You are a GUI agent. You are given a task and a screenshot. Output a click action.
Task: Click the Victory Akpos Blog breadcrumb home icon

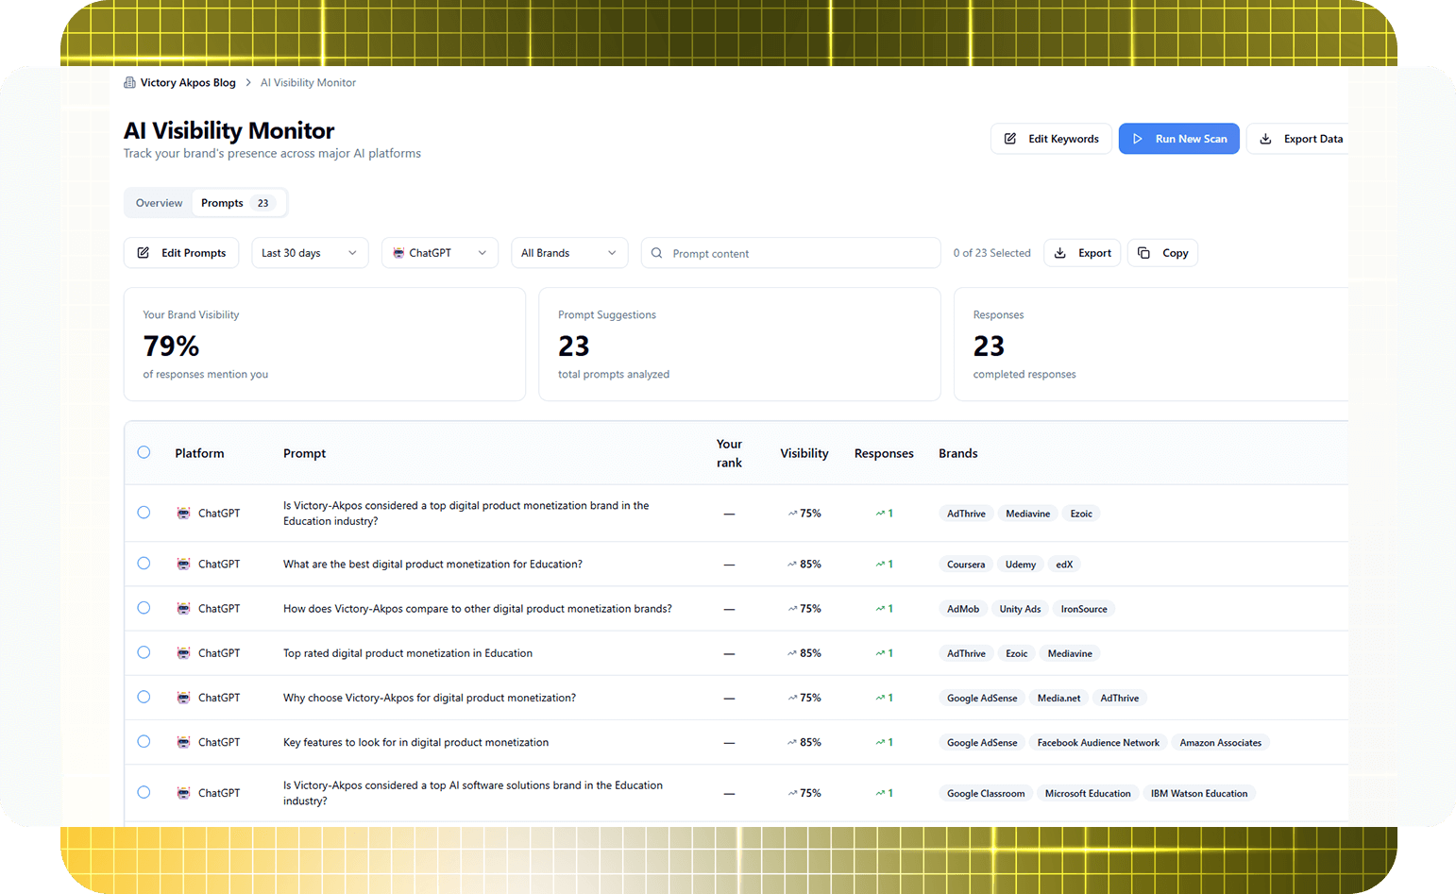[129, 83]
